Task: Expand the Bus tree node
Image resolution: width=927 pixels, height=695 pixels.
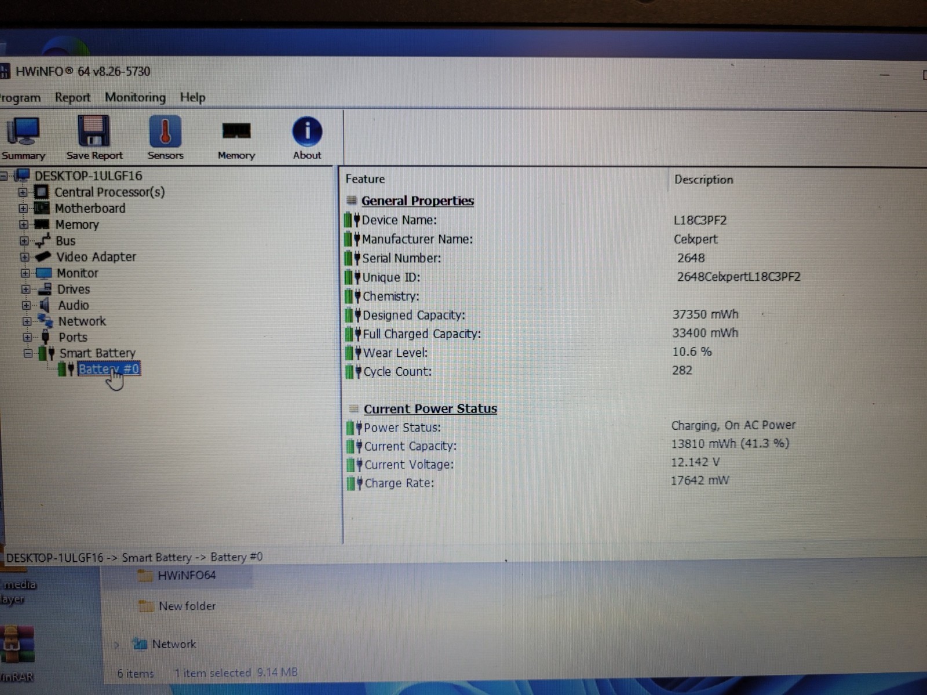Action: click(24, 241)
